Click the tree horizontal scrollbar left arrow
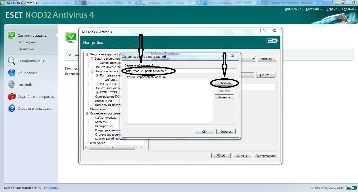The width and height of the screenshot is (358, 192). (x=86, y=148)
